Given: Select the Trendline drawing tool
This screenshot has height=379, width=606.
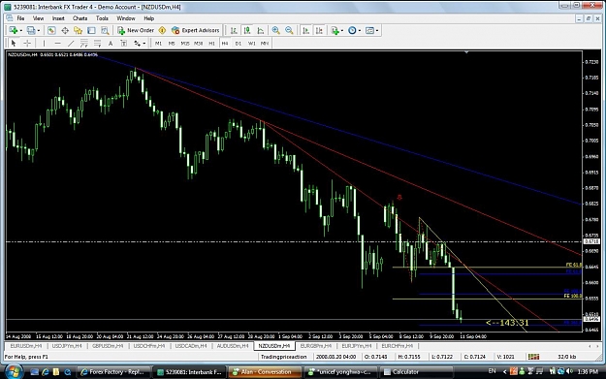Looking at the screenshot, I should (71, 44).
